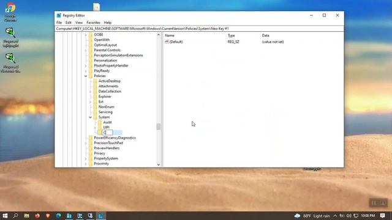Viewport: 392px width, 220px height.
Task: Click the registry path address bar
Action: point(199,29)
